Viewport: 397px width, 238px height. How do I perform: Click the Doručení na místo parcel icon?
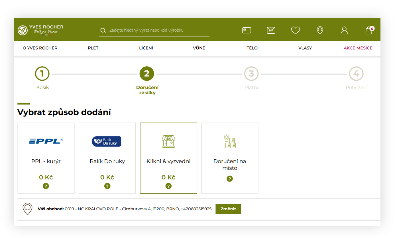(230, 141)
